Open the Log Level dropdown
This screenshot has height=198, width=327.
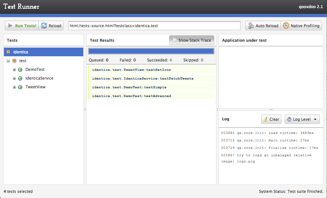click(x=302, y=119)
